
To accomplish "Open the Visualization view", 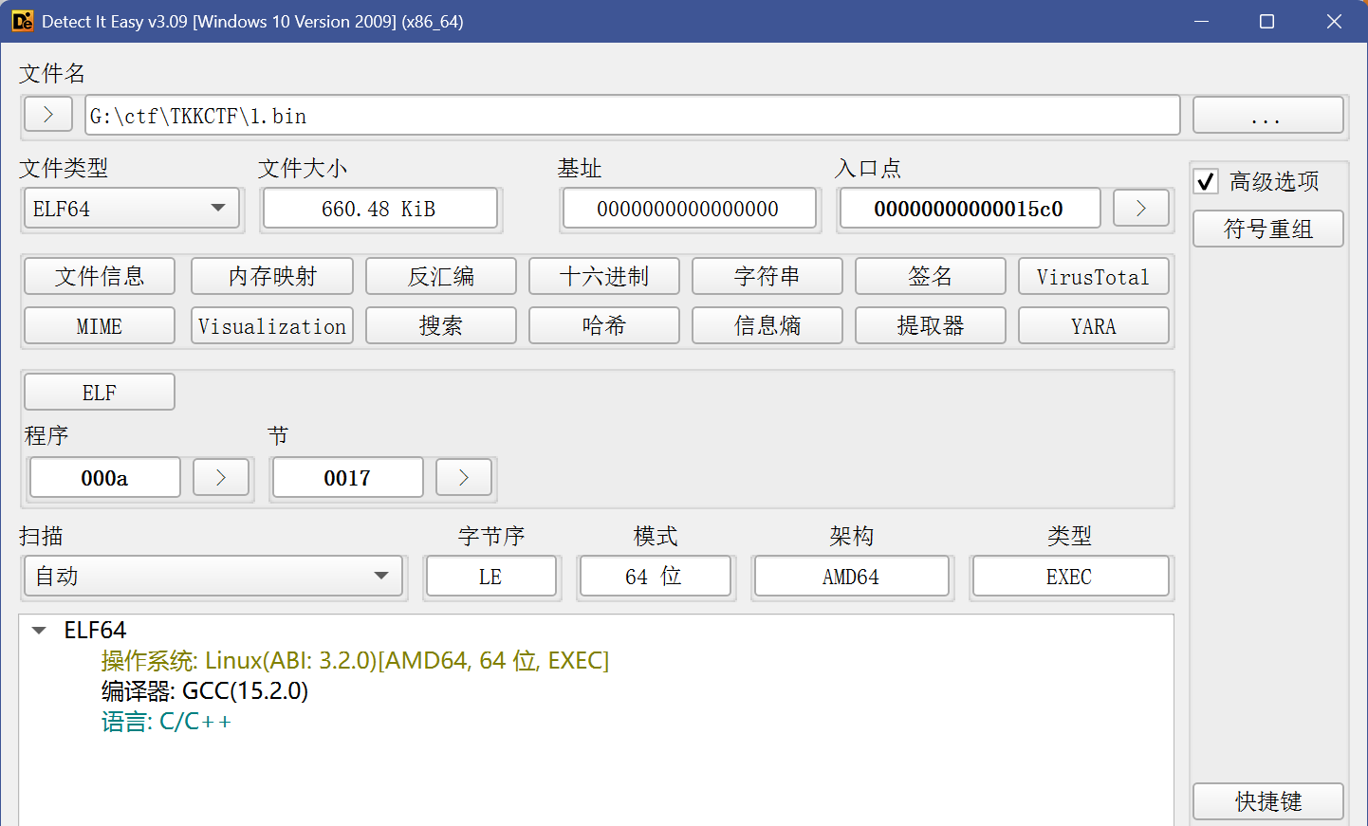I will [x=272, y=326].
